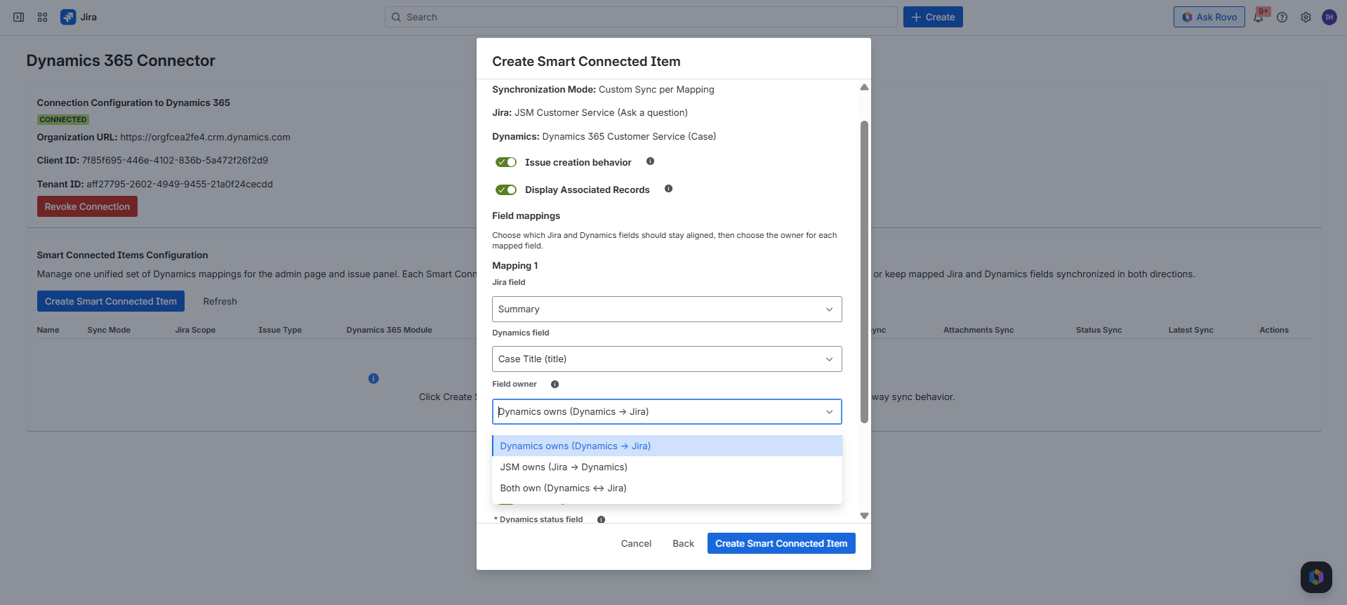1347x605 pixels.
Task: Click info icon beside Dynamics status field
Action: click(601, 519)
